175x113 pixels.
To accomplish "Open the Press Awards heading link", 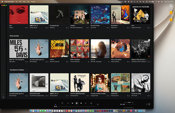I will click(x=14, y=36).
